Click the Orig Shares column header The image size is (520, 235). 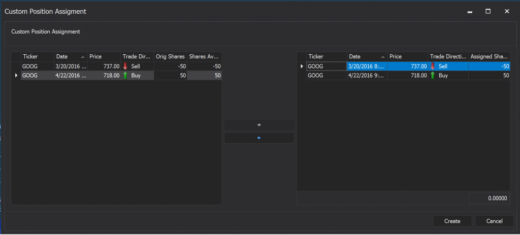coord(170,57)
